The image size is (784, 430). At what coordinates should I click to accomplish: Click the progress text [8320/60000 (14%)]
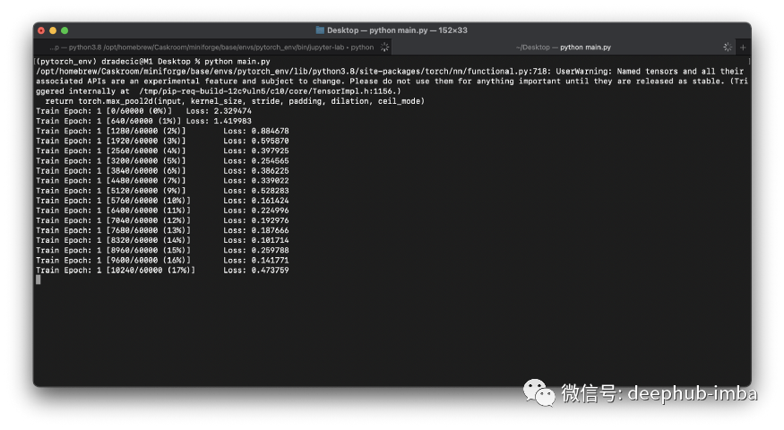coord(149,240)
